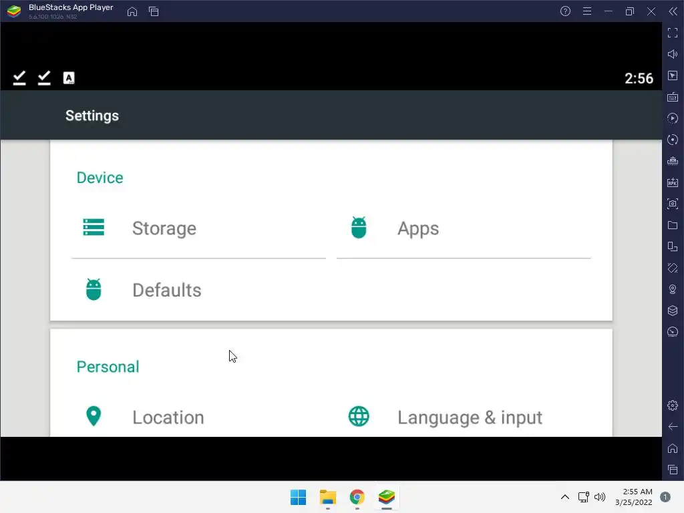Image resolution: width=684 pixels, height=513 pixels.
Task: Open macro recorder play icon in sidebar
Action: click(x=673, y=118)
